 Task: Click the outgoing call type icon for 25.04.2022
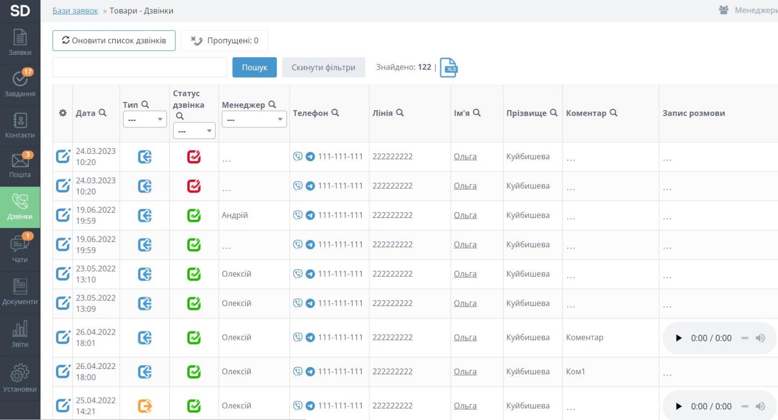[x=145, y=405]
